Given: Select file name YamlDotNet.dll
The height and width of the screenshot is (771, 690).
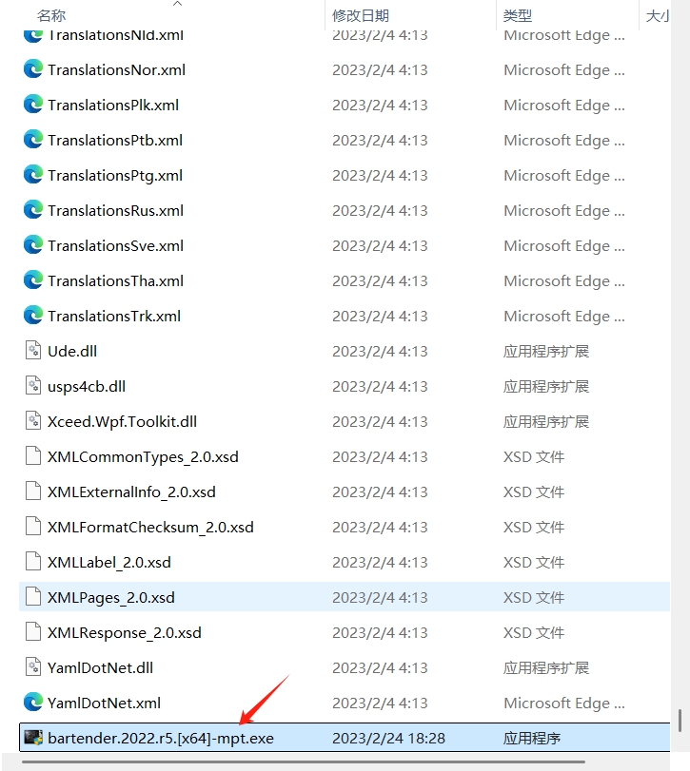Looking at the screenshot, I should click(x=100, y=667).
